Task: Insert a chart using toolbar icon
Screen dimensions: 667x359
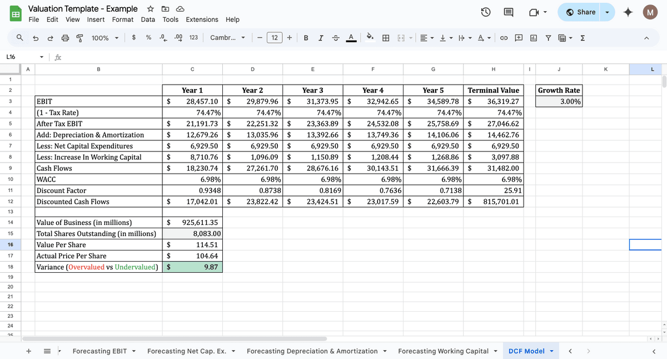Action: [x=534, y=38]
